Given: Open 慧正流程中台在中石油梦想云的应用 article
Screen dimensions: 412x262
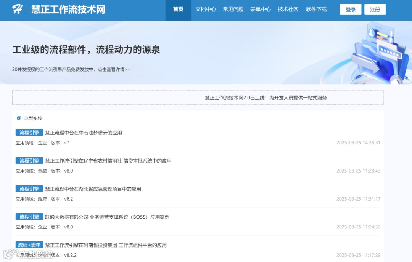Looking at the screenshot, I should click(x=84, y=133).
